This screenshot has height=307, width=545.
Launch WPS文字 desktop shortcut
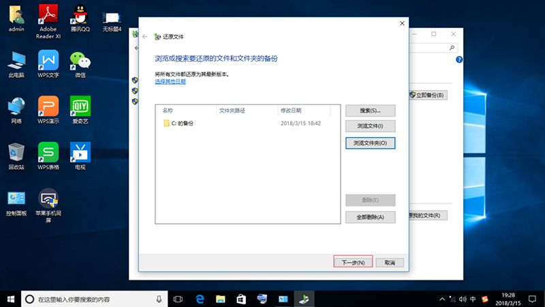(x=48, y=64)
